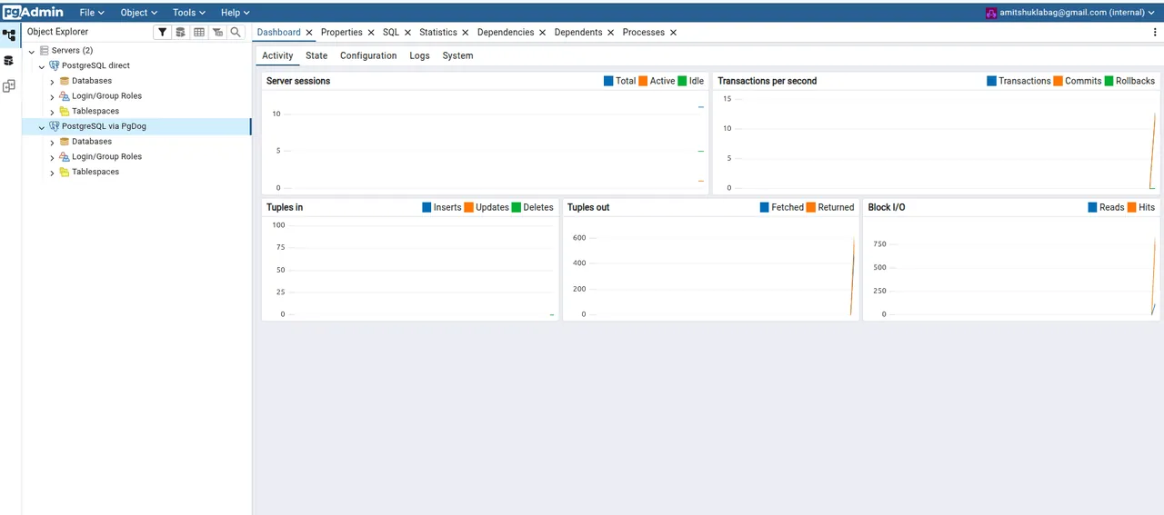Screen dimensions: 1164x515
Task: Switch to the SQL tab
Action: click(x=391, y=32)
